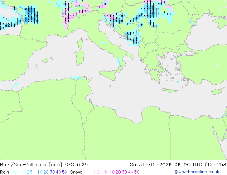Select the Rain legend 20 value
227x175 pixels.
(x=46, y=172)
